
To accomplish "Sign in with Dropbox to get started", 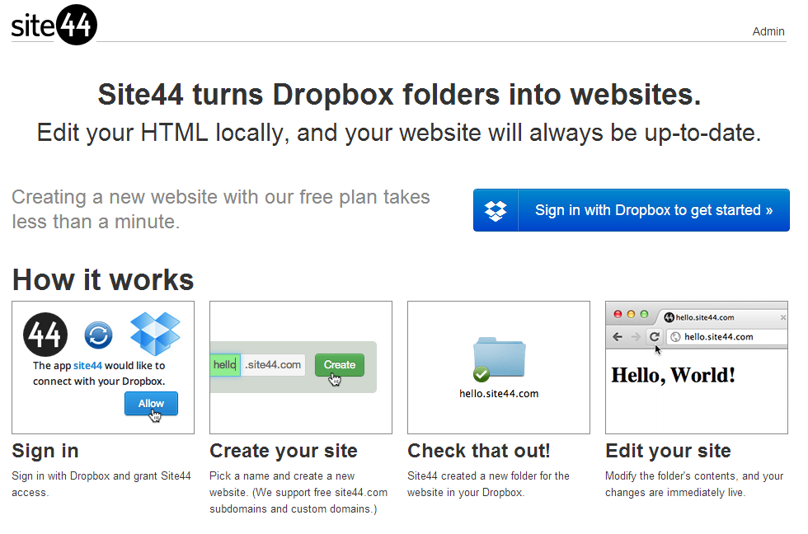I will click(632, 210).
